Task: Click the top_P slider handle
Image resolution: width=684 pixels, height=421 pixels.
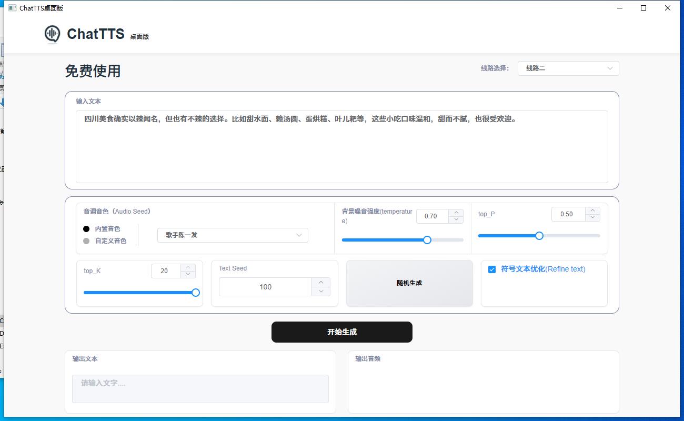Action: 539,236
